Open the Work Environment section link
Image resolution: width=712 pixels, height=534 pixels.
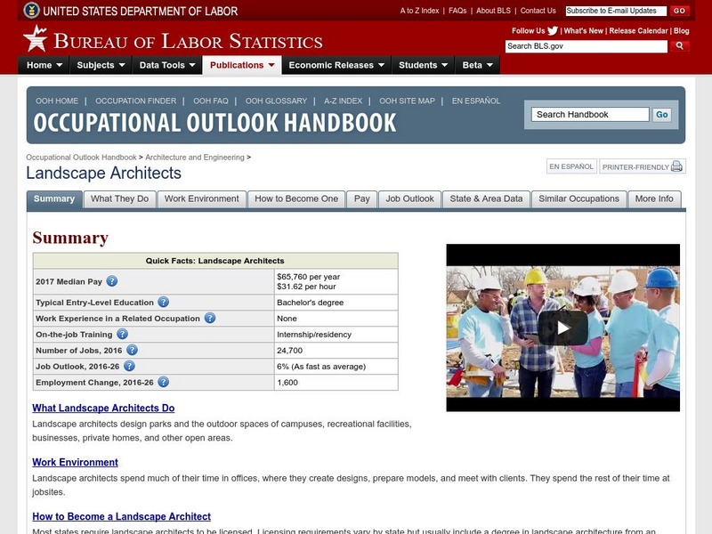(x=75, y=462)
